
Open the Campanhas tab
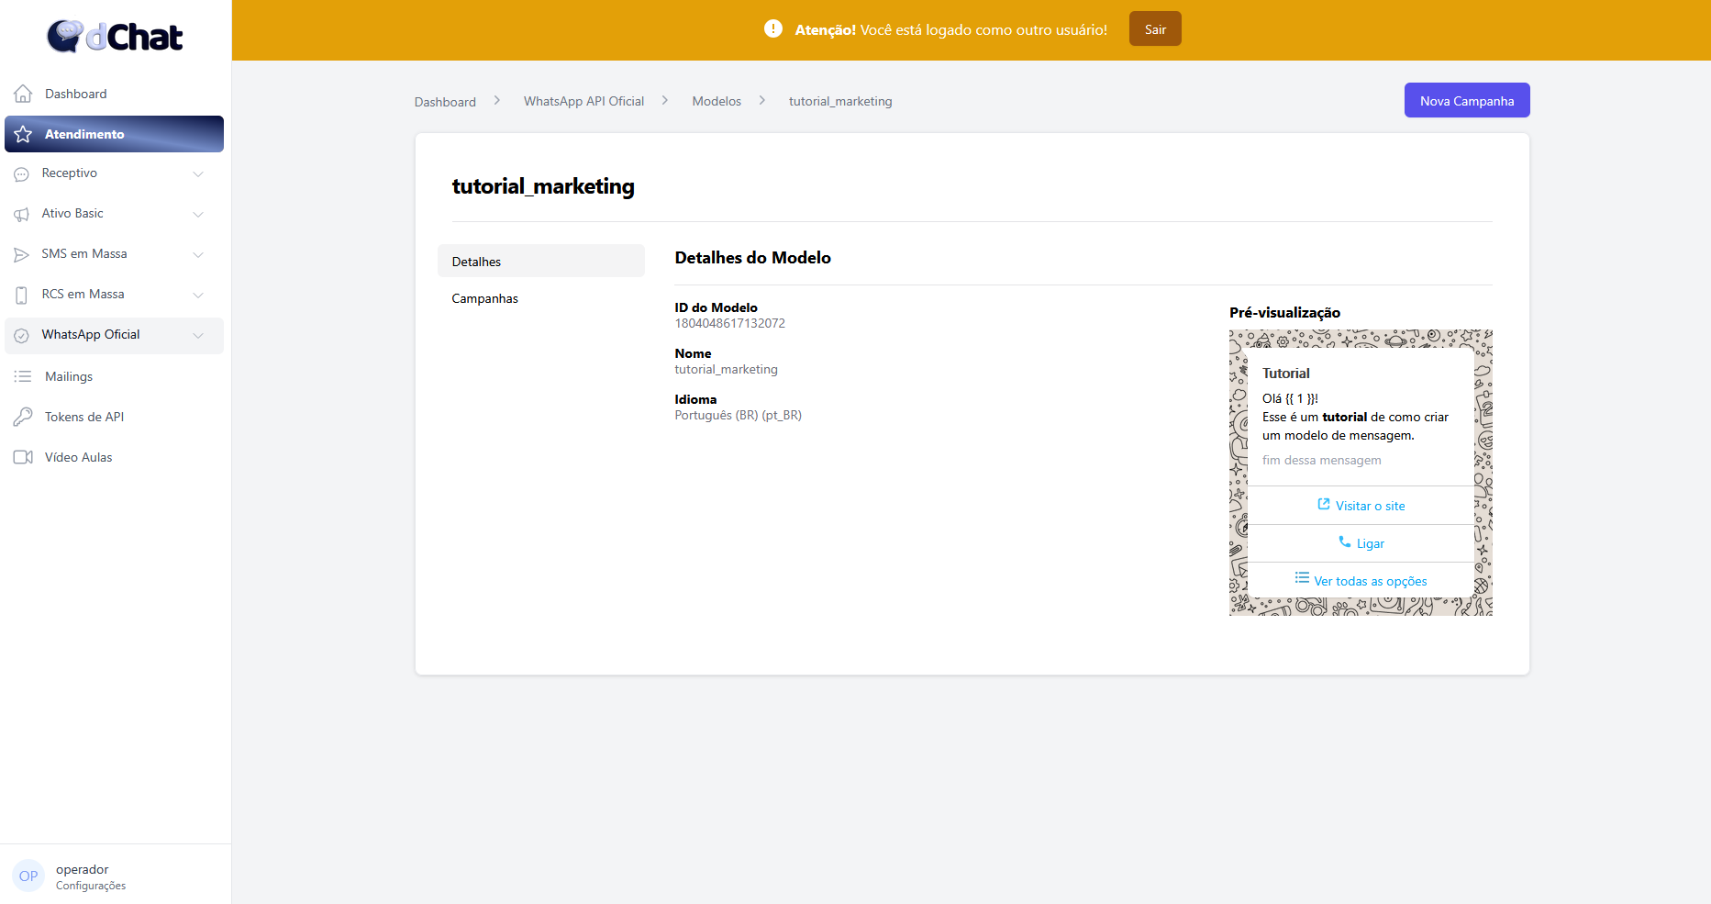click(x=484, y=298)
